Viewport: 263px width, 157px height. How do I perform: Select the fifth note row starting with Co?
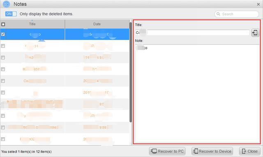(x=65, y=81)
